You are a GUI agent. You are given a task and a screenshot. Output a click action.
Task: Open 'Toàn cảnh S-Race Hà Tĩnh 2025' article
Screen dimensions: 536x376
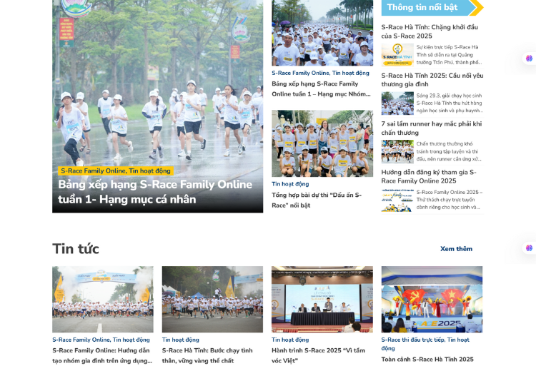coord(427,360)
